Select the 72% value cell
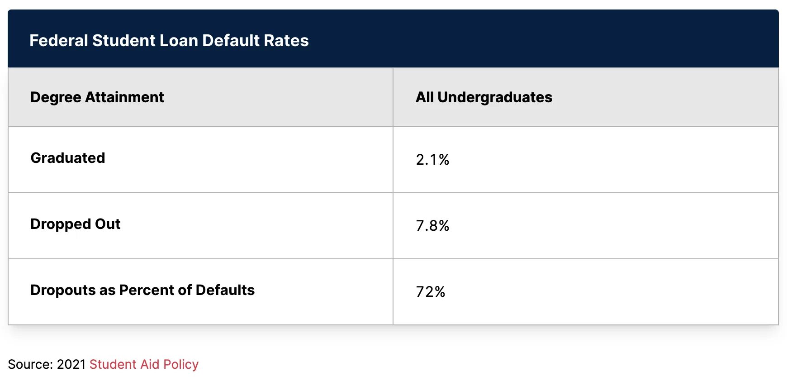 [x=431, y=292]
